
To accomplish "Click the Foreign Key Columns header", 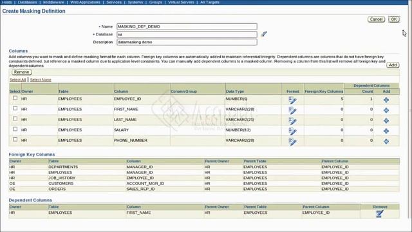I will (324, 92).
